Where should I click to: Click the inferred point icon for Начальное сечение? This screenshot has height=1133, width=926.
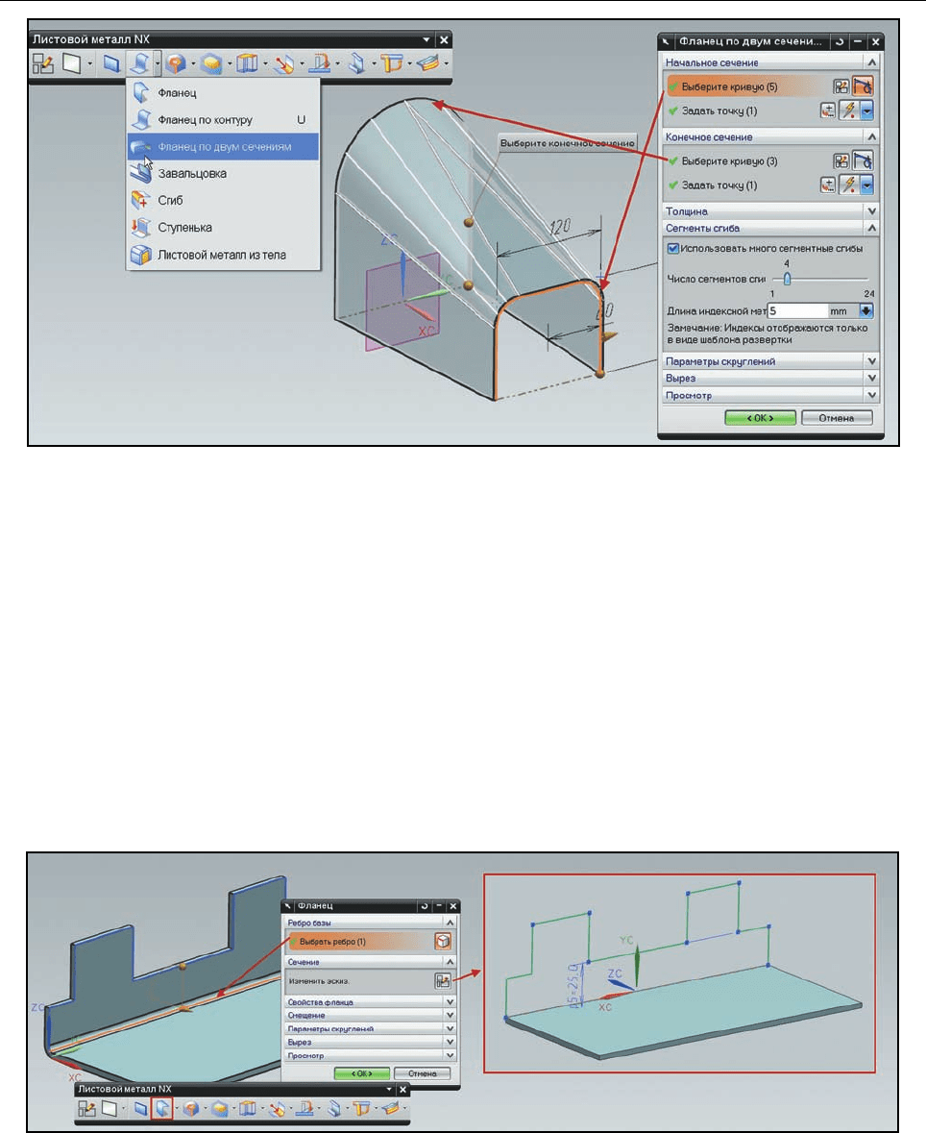849,111
